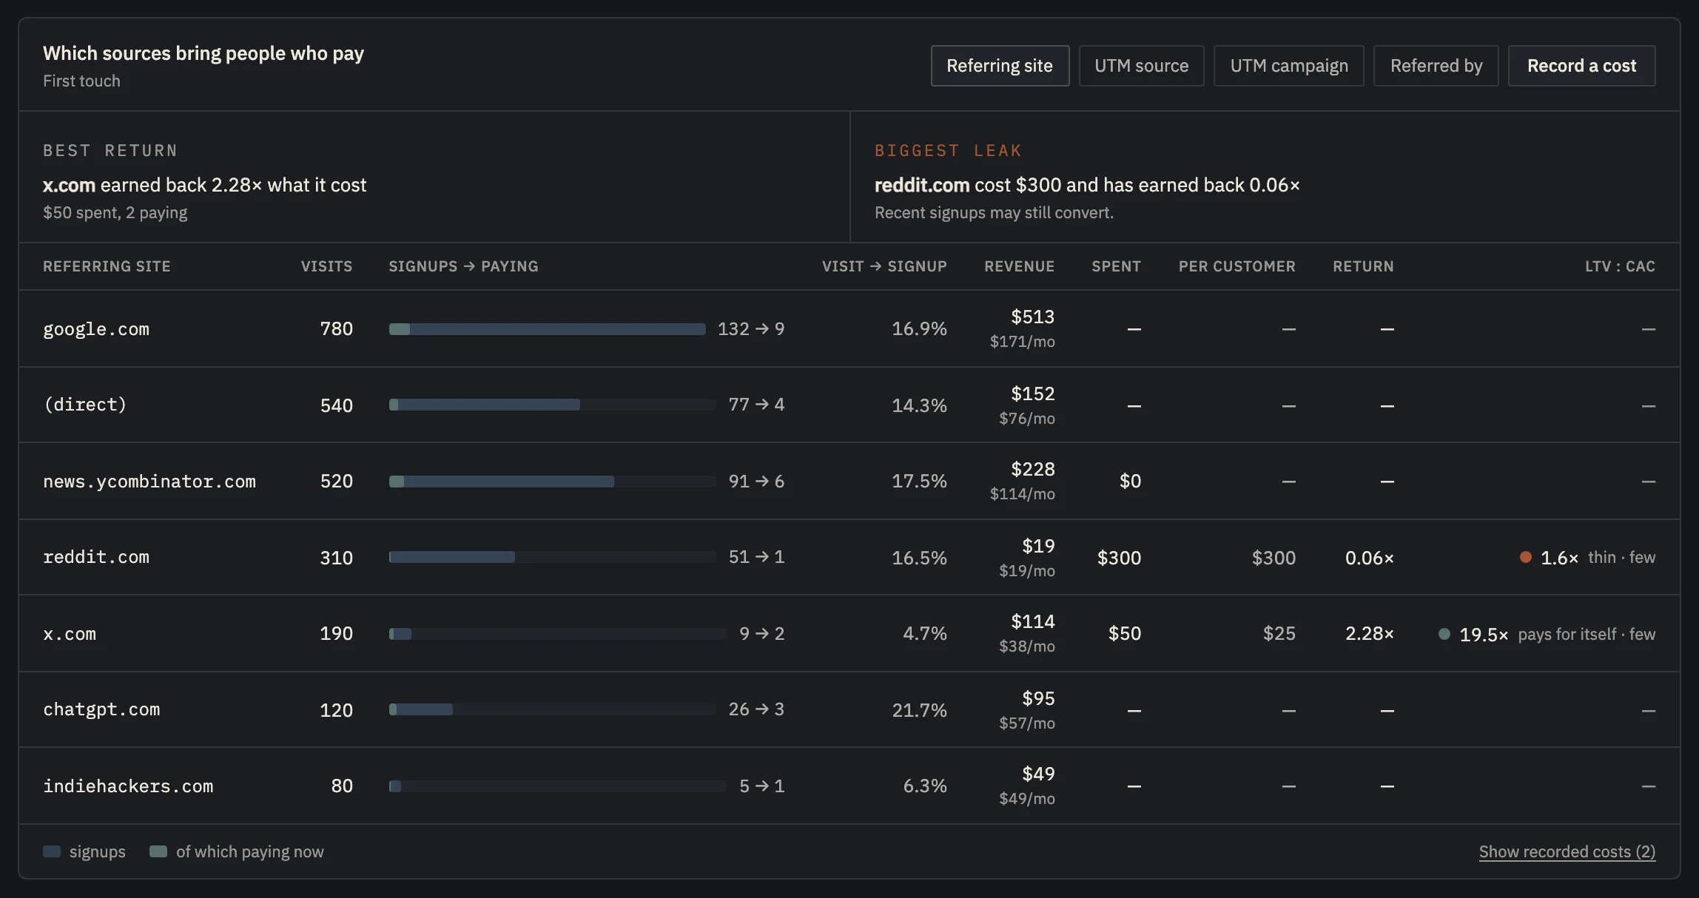Click the 2.28× return value for x.com
The width and height of the screenshot is (1699, 898).
(x=1369, y=634)
